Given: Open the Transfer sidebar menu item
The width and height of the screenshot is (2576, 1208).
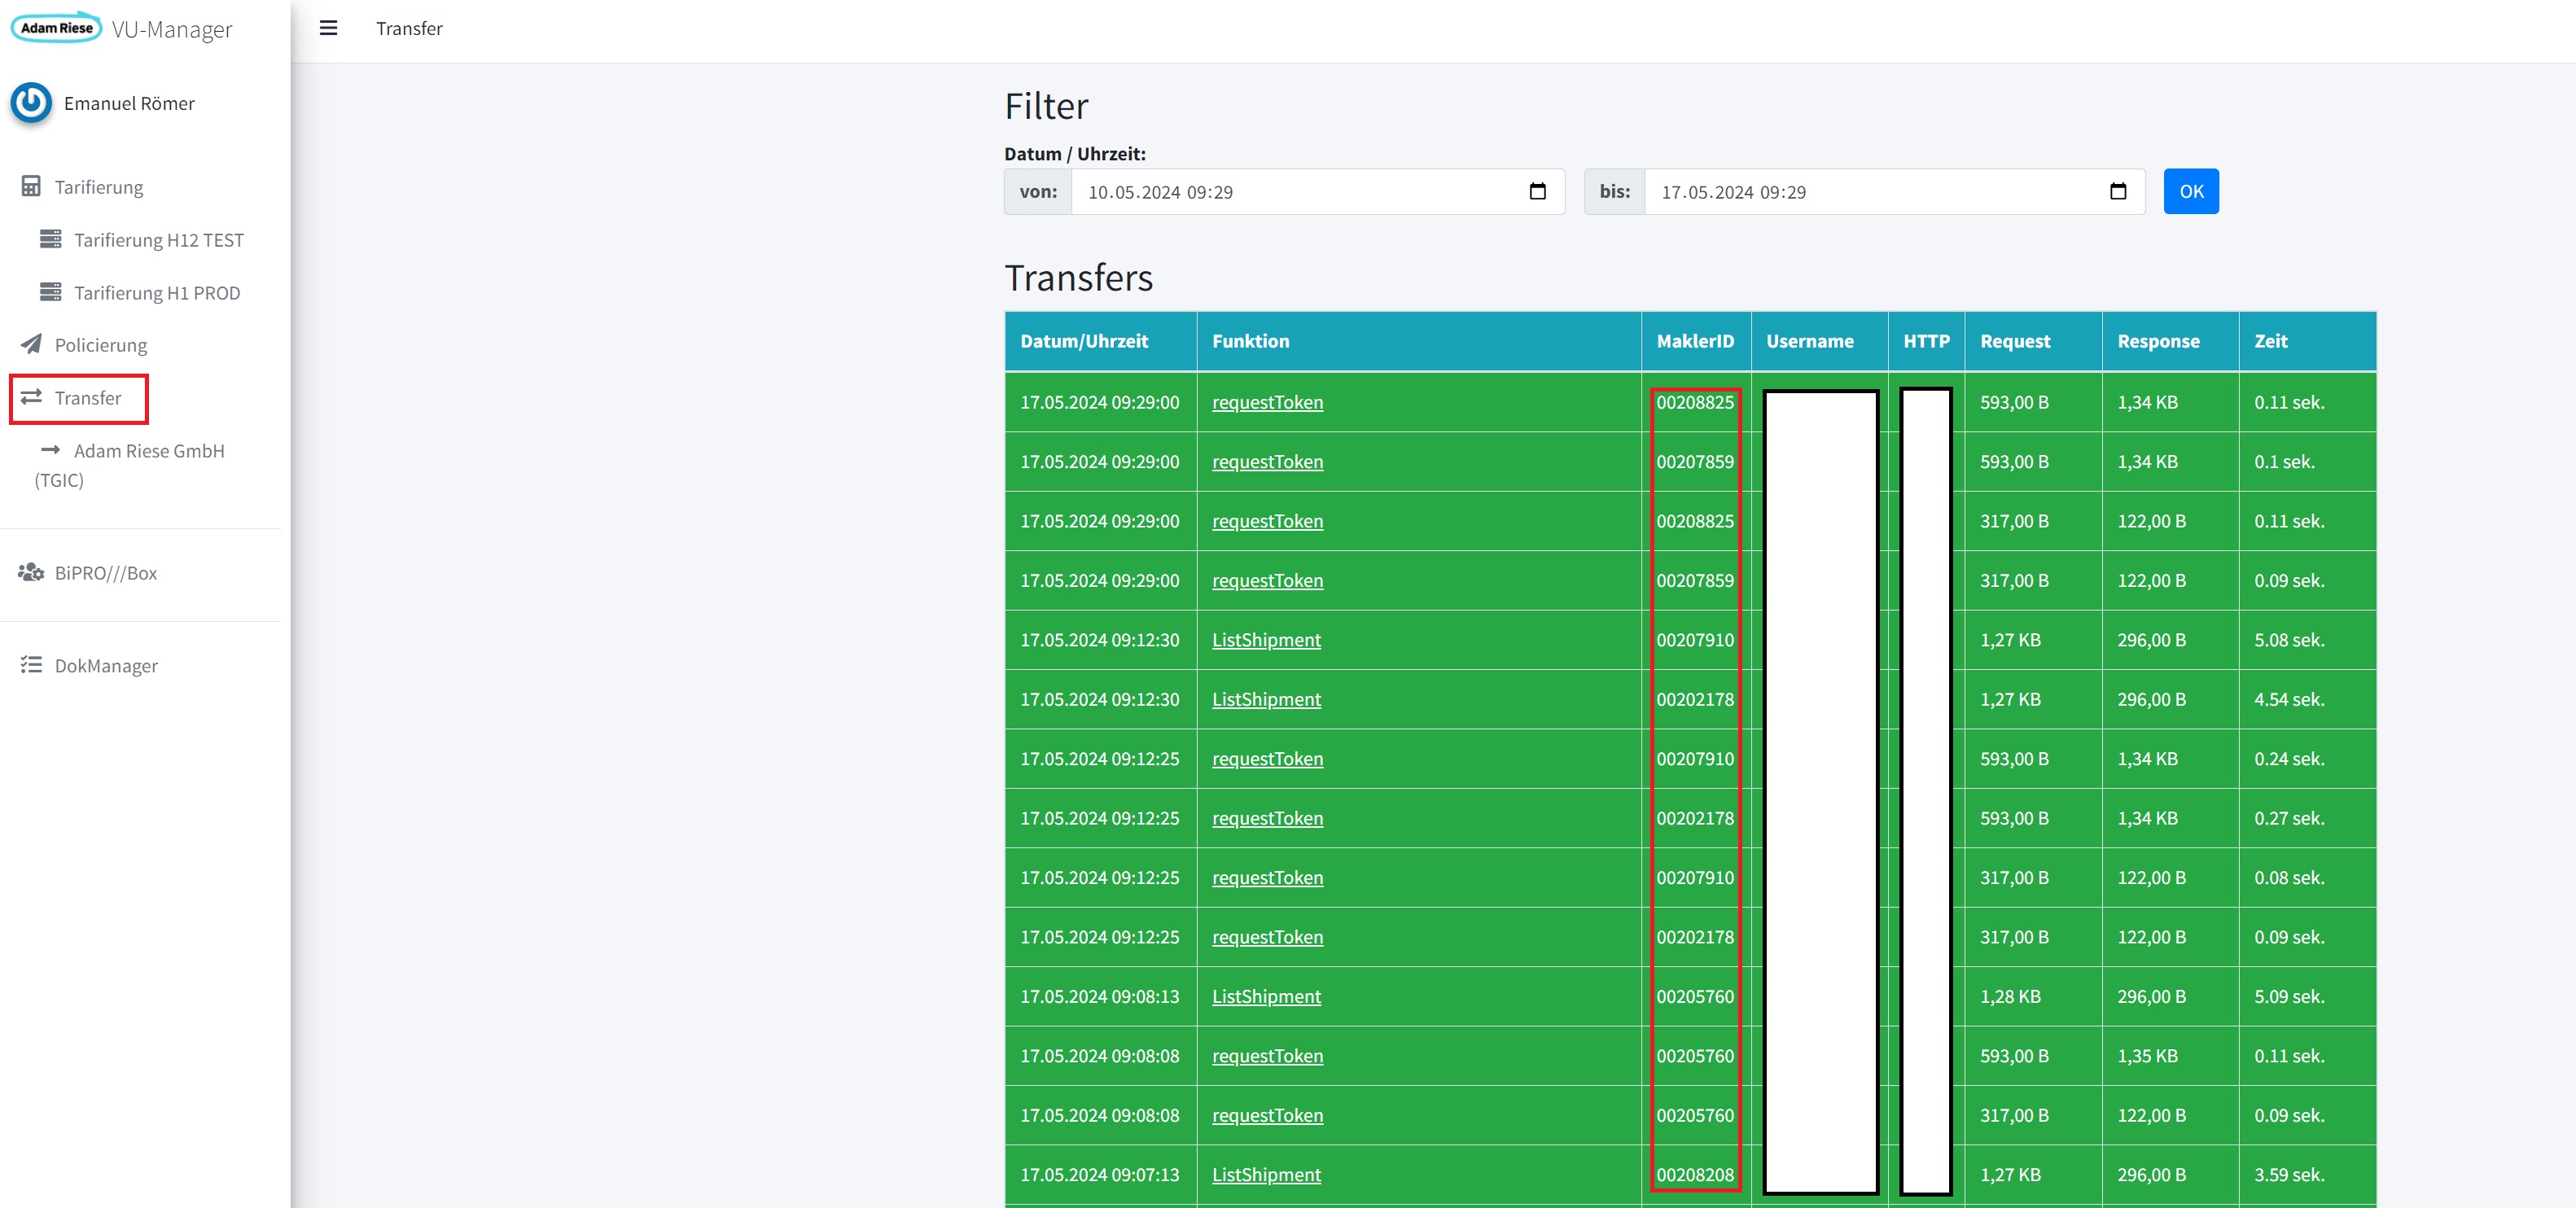Looking at the screenshot, I should tap(87, 398).
